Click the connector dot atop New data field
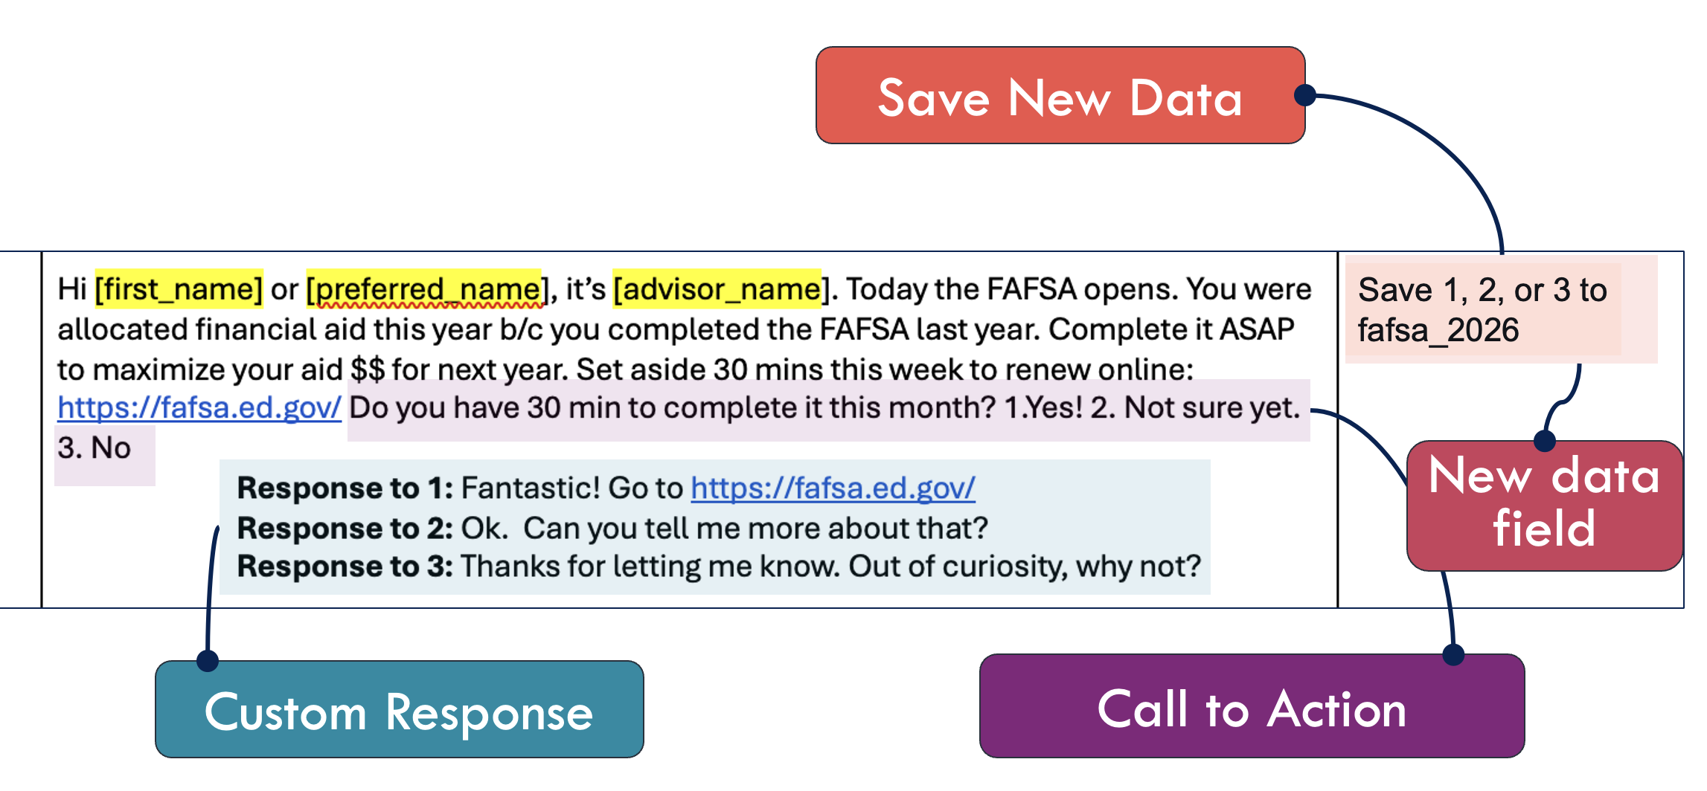1707x791 pixels. pyautogui.click(x=1545, y=441)
